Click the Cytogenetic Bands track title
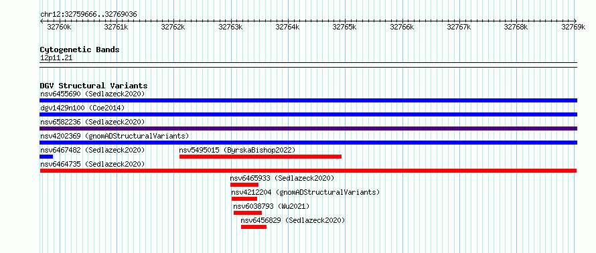 80,50
